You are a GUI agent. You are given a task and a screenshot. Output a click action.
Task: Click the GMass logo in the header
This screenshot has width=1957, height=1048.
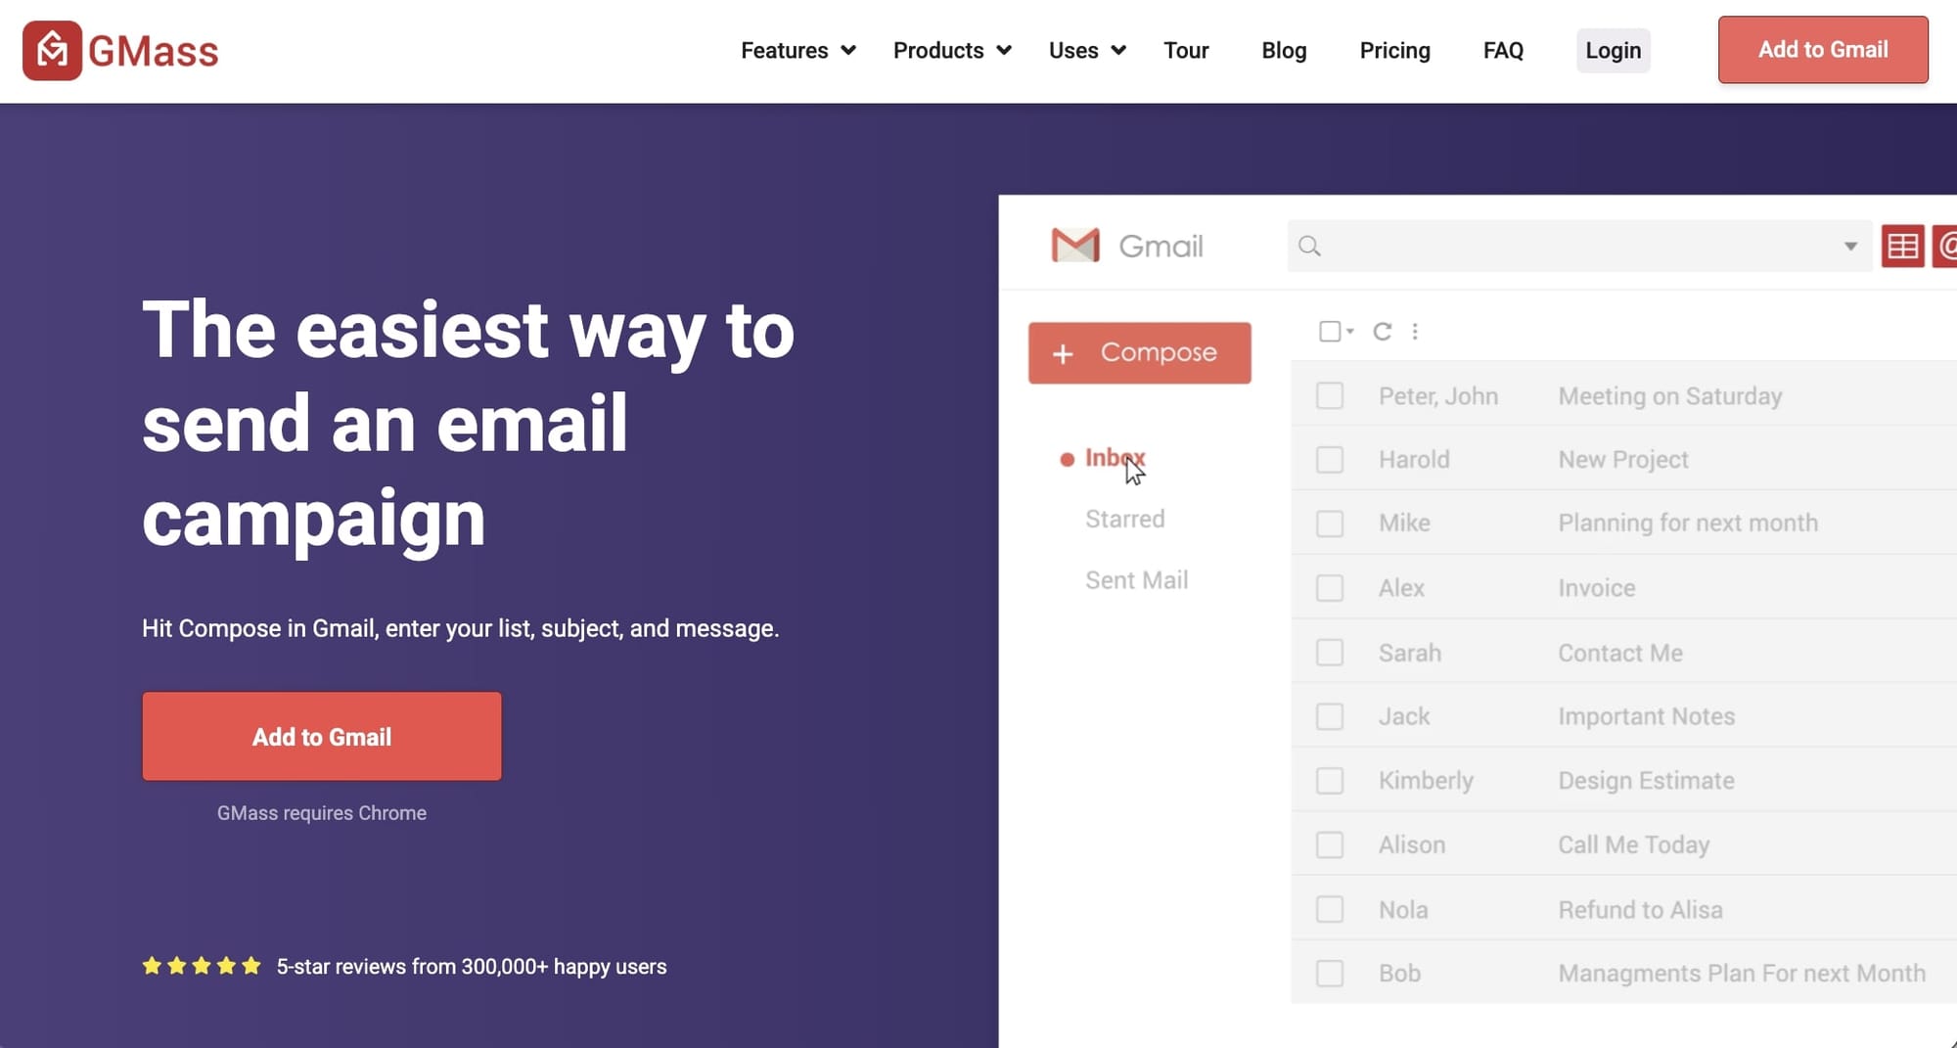(119, 50)
